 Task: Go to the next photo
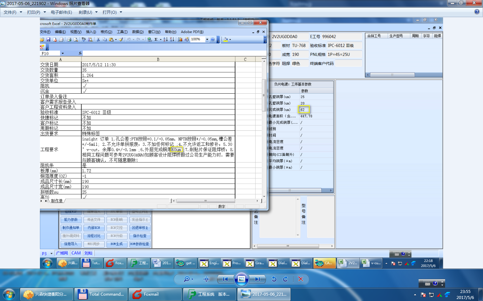tap(257, 279)
